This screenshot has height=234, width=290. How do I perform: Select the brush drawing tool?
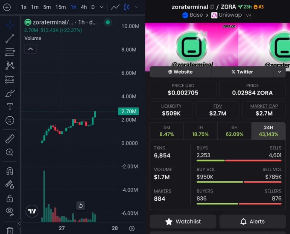(10, 93)
